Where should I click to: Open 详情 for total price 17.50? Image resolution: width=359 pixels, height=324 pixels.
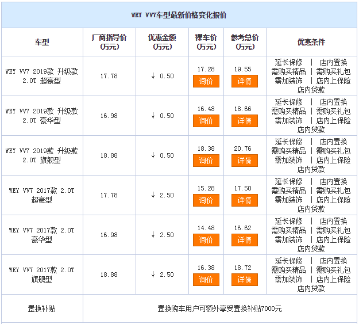click(245, 200)
